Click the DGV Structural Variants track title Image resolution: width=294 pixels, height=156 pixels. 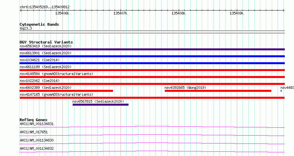46,42
